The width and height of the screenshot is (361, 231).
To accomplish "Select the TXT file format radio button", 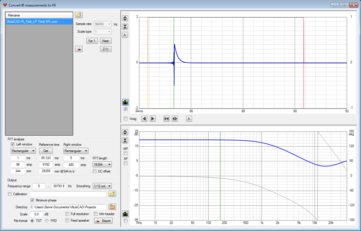I will tap(32, 221).
